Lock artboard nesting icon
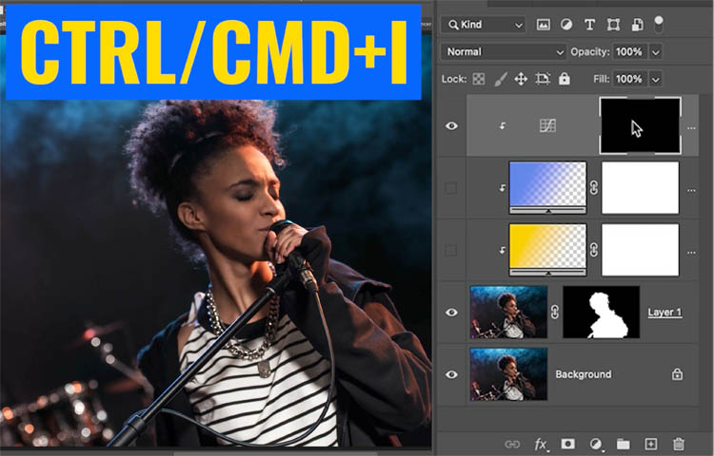Screen dimensions: 714x456 pyautogui.click(x=543, y=79)
